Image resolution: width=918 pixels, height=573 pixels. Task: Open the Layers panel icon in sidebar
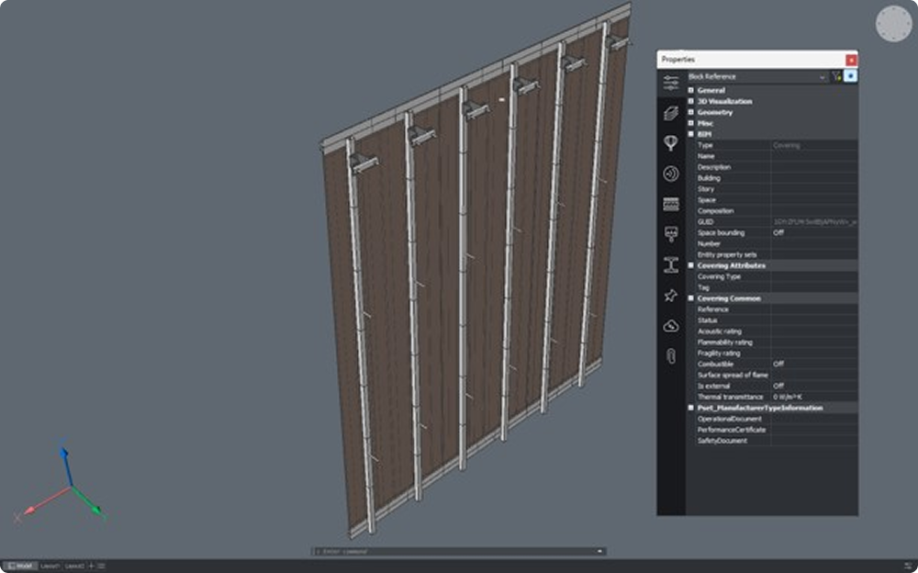point(671,113)
